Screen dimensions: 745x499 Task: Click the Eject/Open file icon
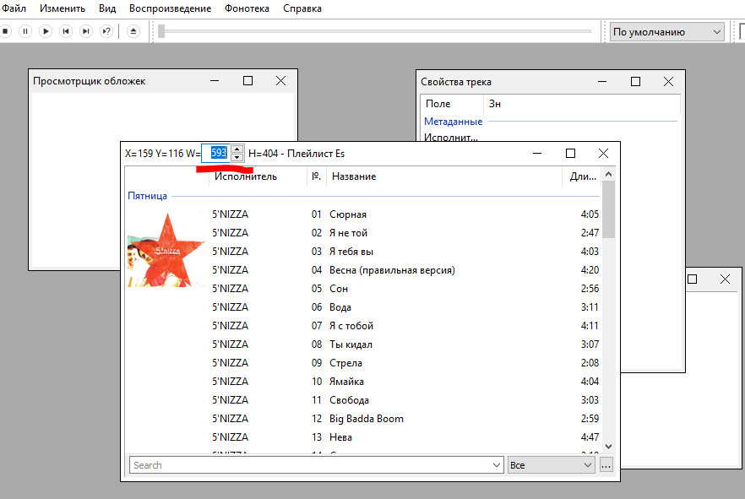(x=133, y=31)
